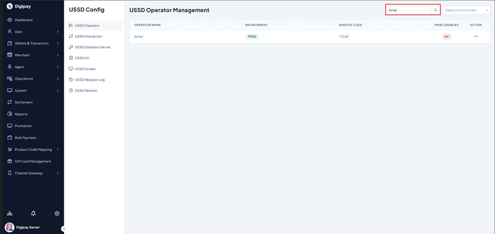Image resolution: width=495 pixels, height=234 pixels.
Task: Click the Bulk Payment icon
Action: pyautogui.click(x=9, y=138)
